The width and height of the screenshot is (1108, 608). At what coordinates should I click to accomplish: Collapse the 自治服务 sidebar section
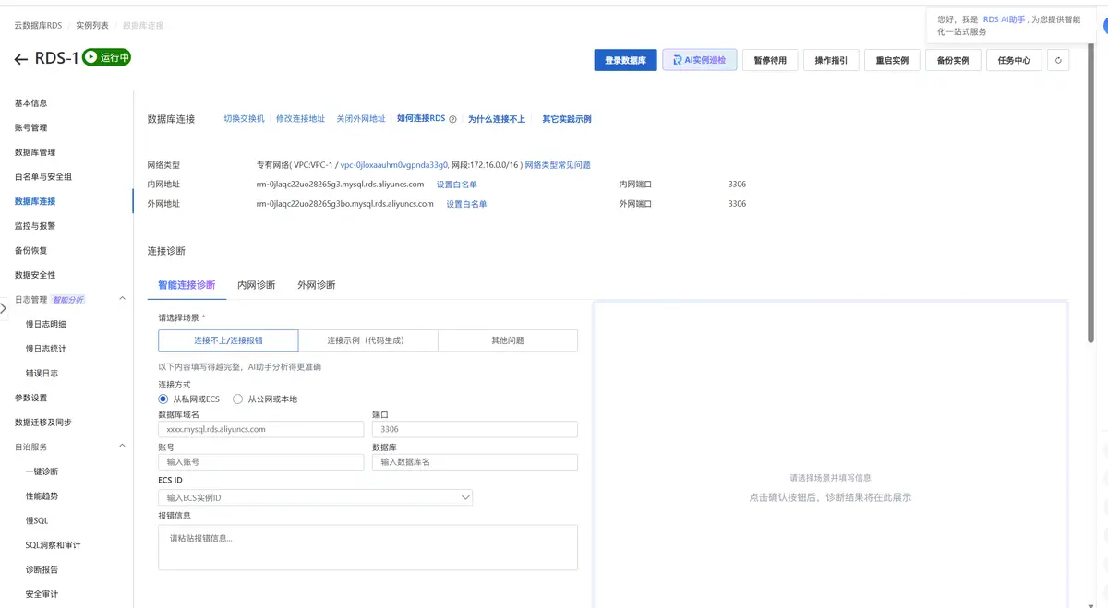coord(123,447)
